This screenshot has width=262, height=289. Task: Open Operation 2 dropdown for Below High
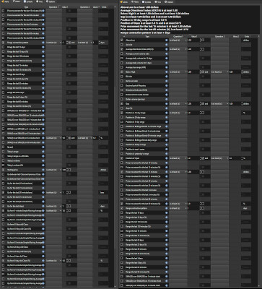coord(219,72)
